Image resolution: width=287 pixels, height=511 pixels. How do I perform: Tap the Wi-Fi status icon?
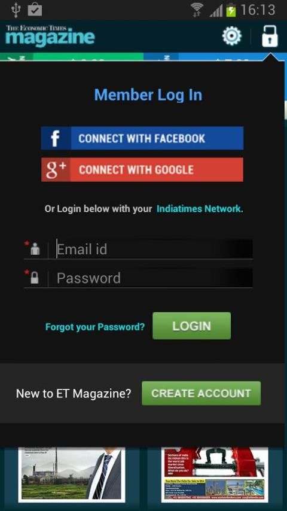click(x=197, y=10)
